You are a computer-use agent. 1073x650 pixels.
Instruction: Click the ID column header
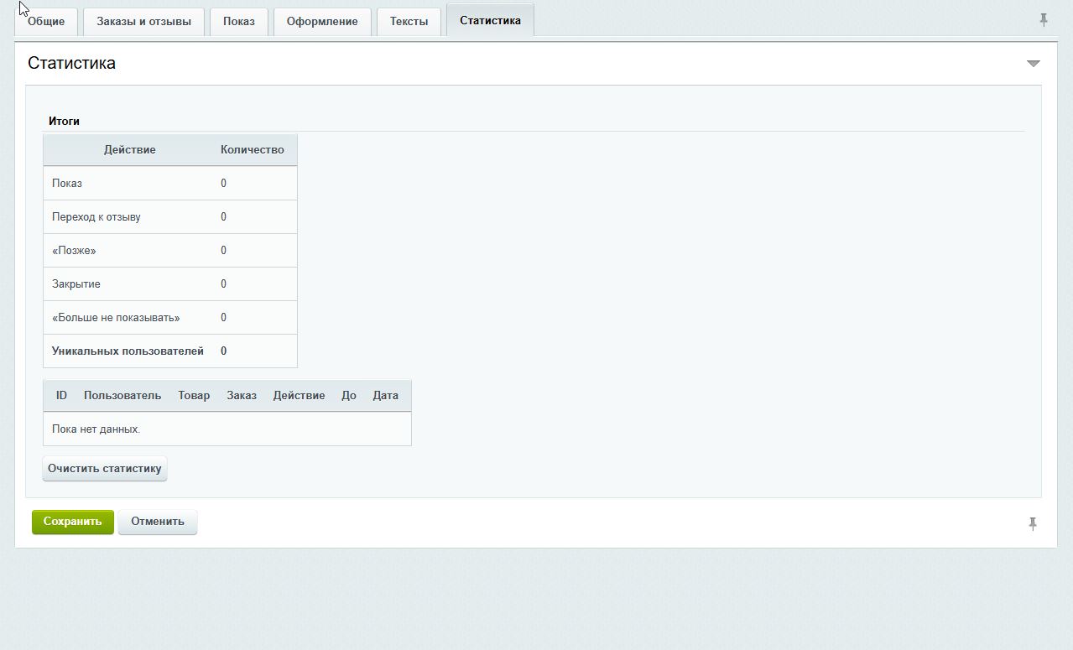pyautogui.click(x=61, y=395)
